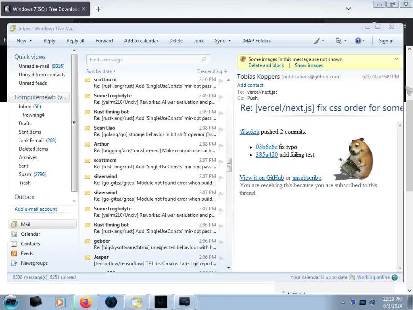Toggle Descending sort order arrow
The height and width of the screenshot is (310, 413).
tap(226, 71)
